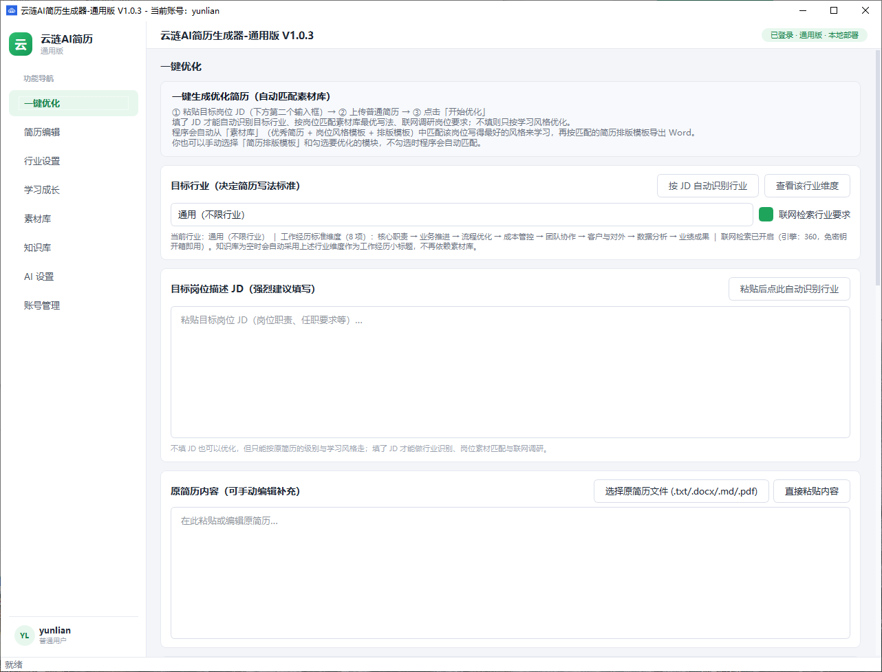
Task: Click 按 JD 自动识别行业 button
Action: (707, 186)
